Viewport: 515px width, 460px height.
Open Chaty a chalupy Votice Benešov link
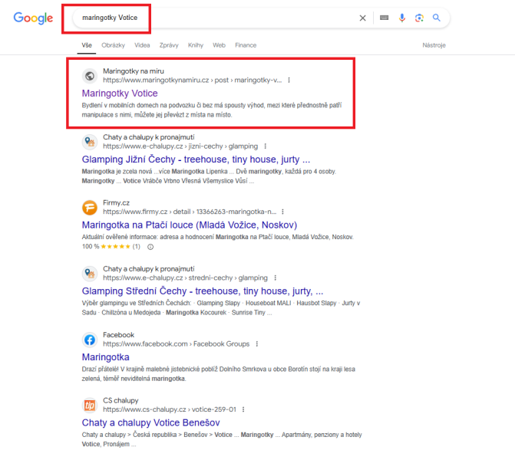tap(150, 422)
